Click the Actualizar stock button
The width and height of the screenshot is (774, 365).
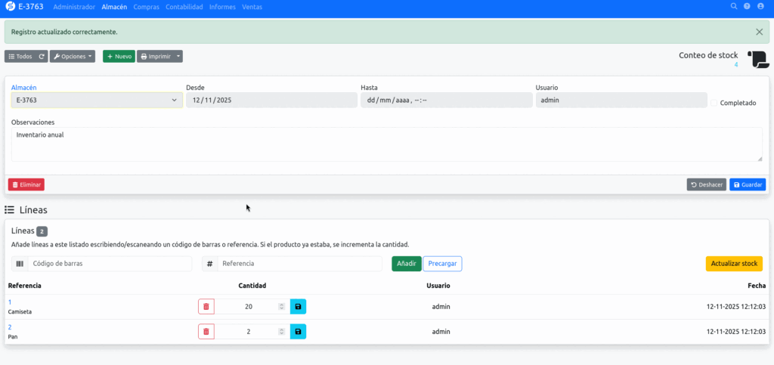point(734,264)
